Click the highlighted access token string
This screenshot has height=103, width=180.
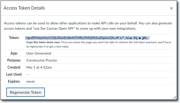(87, 38)
